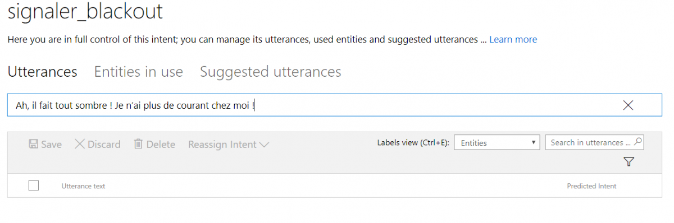674x223 pixels.
Task: Clear the utterance box with the X icon
Action: pos(629,105)
